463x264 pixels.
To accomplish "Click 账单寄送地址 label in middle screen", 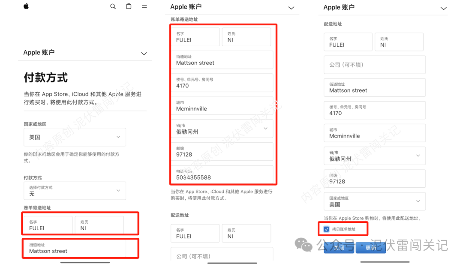I will point(184,19).
